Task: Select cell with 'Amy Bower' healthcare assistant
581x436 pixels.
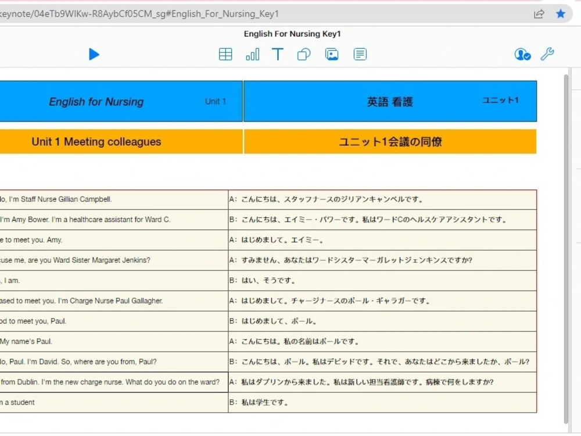Action: coord(114,220)
